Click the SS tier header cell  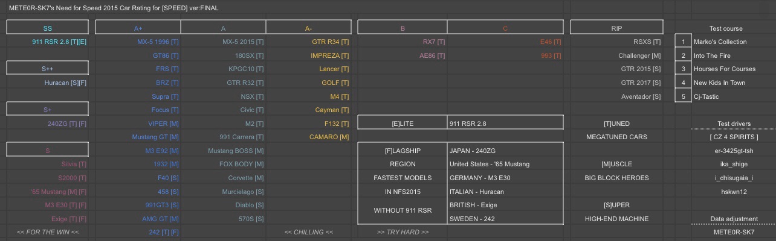(48, 28)
